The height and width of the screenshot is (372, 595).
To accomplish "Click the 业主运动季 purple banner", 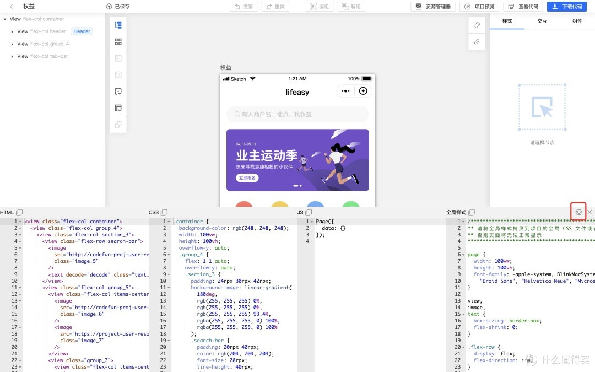I will [x=297, y=160].
